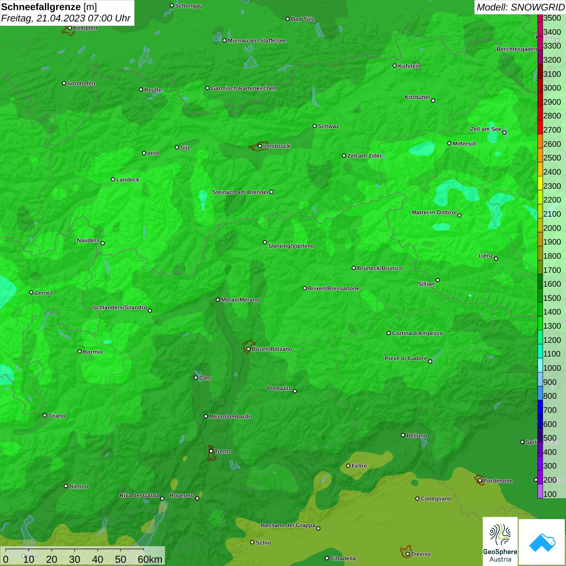566x566 pixels.
Task: Click the blue mountain logo in the corner
Action: click(542, 542)
